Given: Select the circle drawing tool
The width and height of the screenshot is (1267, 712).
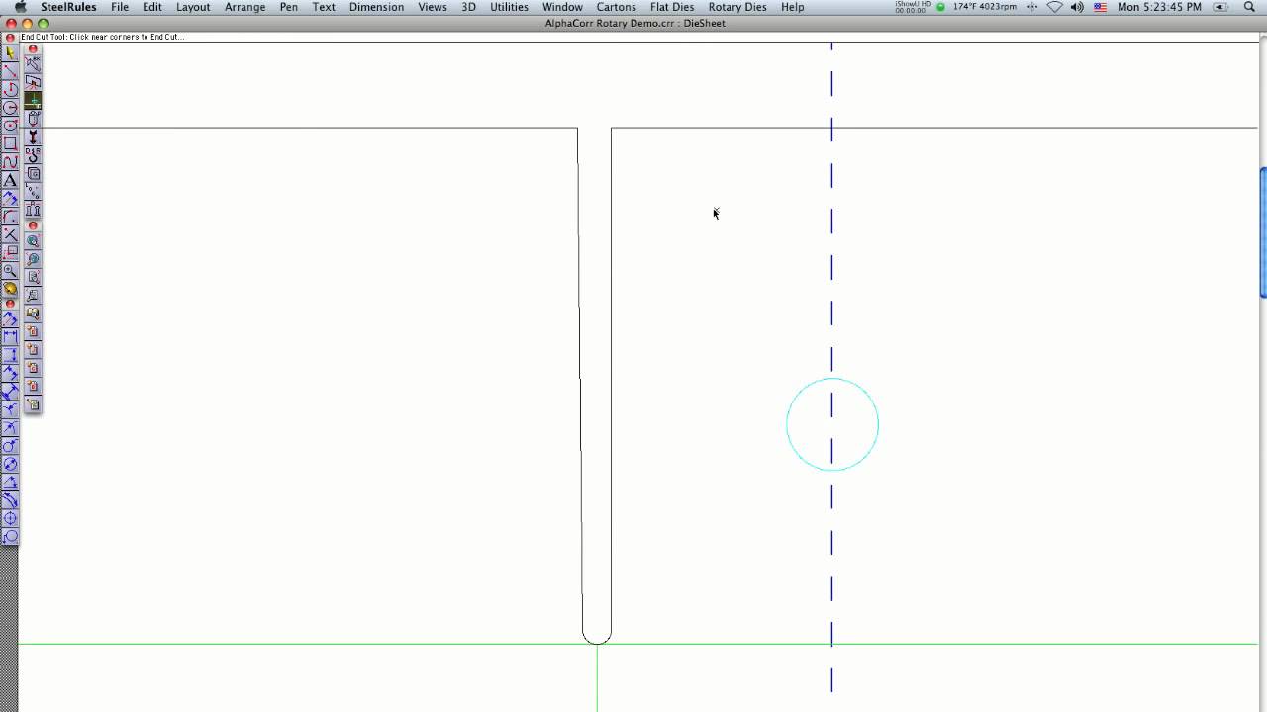Looking at the screenshot, I should click(x=10, y=107).
